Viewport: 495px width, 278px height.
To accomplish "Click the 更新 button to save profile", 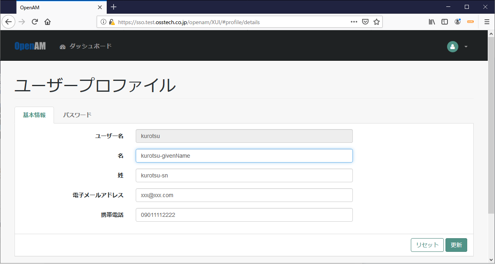I will [x=456, y=245].
